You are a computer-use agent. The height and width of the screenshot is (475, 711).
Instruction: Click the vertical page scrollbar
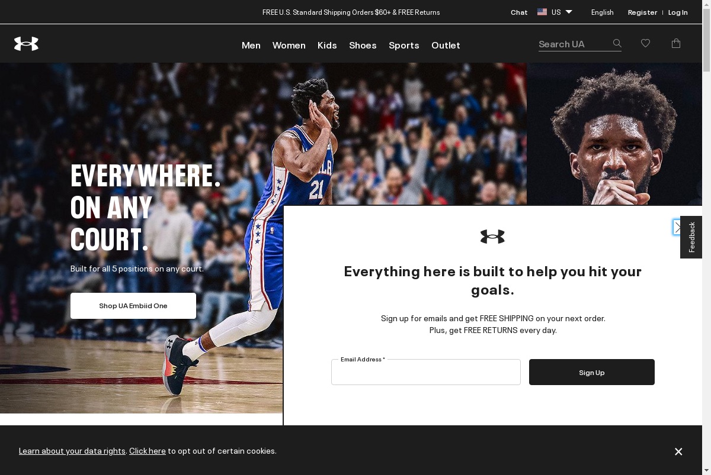pos(706,237)
